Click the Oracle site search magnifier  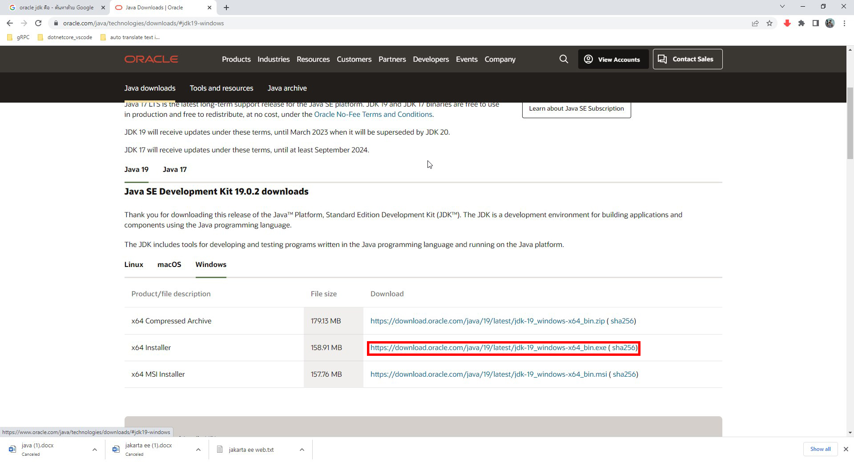click(x=564, y=59)
